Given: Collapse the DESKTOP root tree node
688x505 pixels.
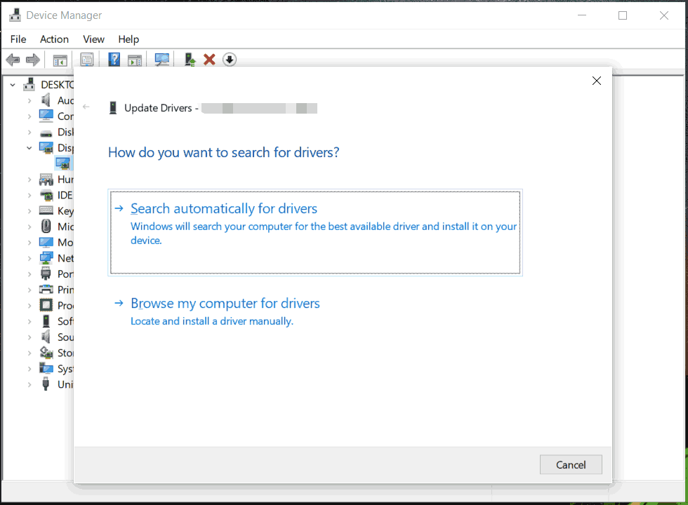Looking at the screenshot, I should pyautogui.click(x=13, y=85).
